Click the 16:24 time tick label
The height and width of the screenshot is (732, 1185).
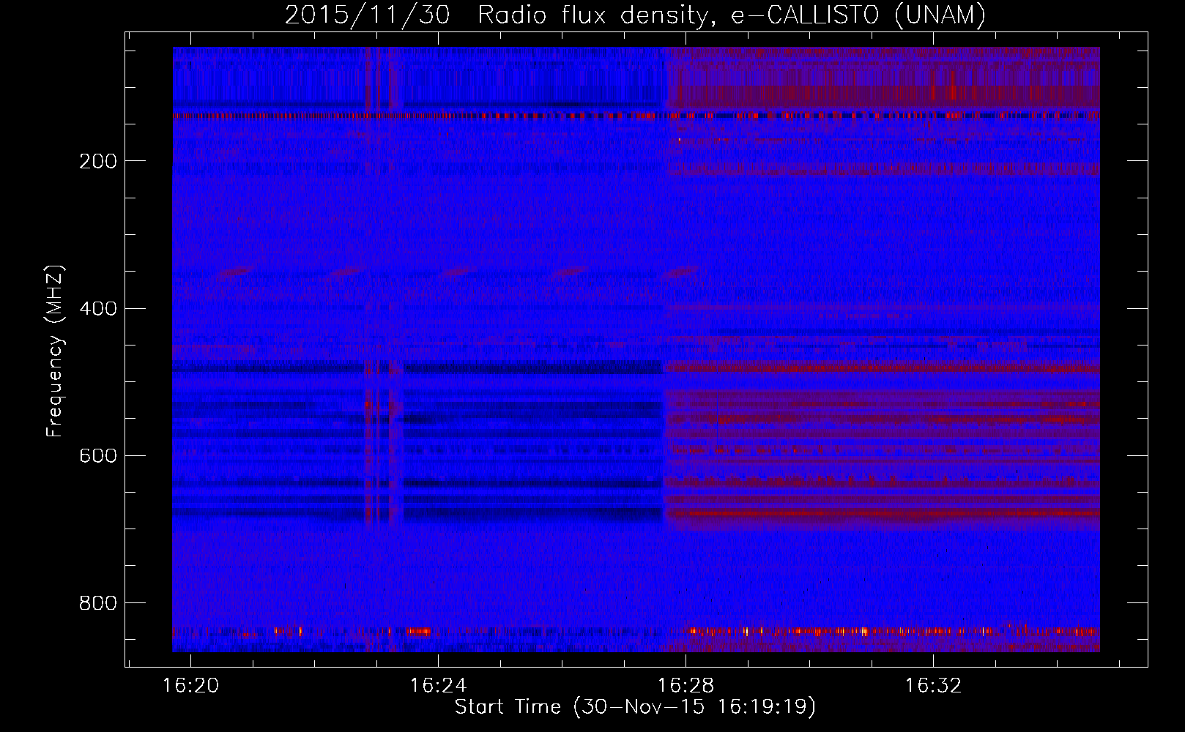click(438, 686)
